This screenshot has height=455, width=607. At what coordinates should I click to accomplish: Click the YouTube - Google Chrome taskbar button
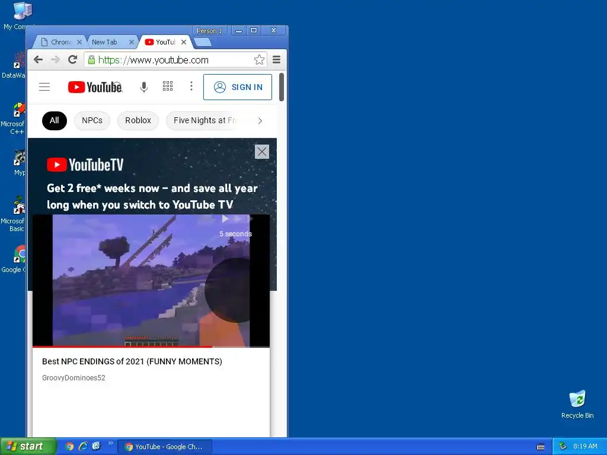coord(165,447)
